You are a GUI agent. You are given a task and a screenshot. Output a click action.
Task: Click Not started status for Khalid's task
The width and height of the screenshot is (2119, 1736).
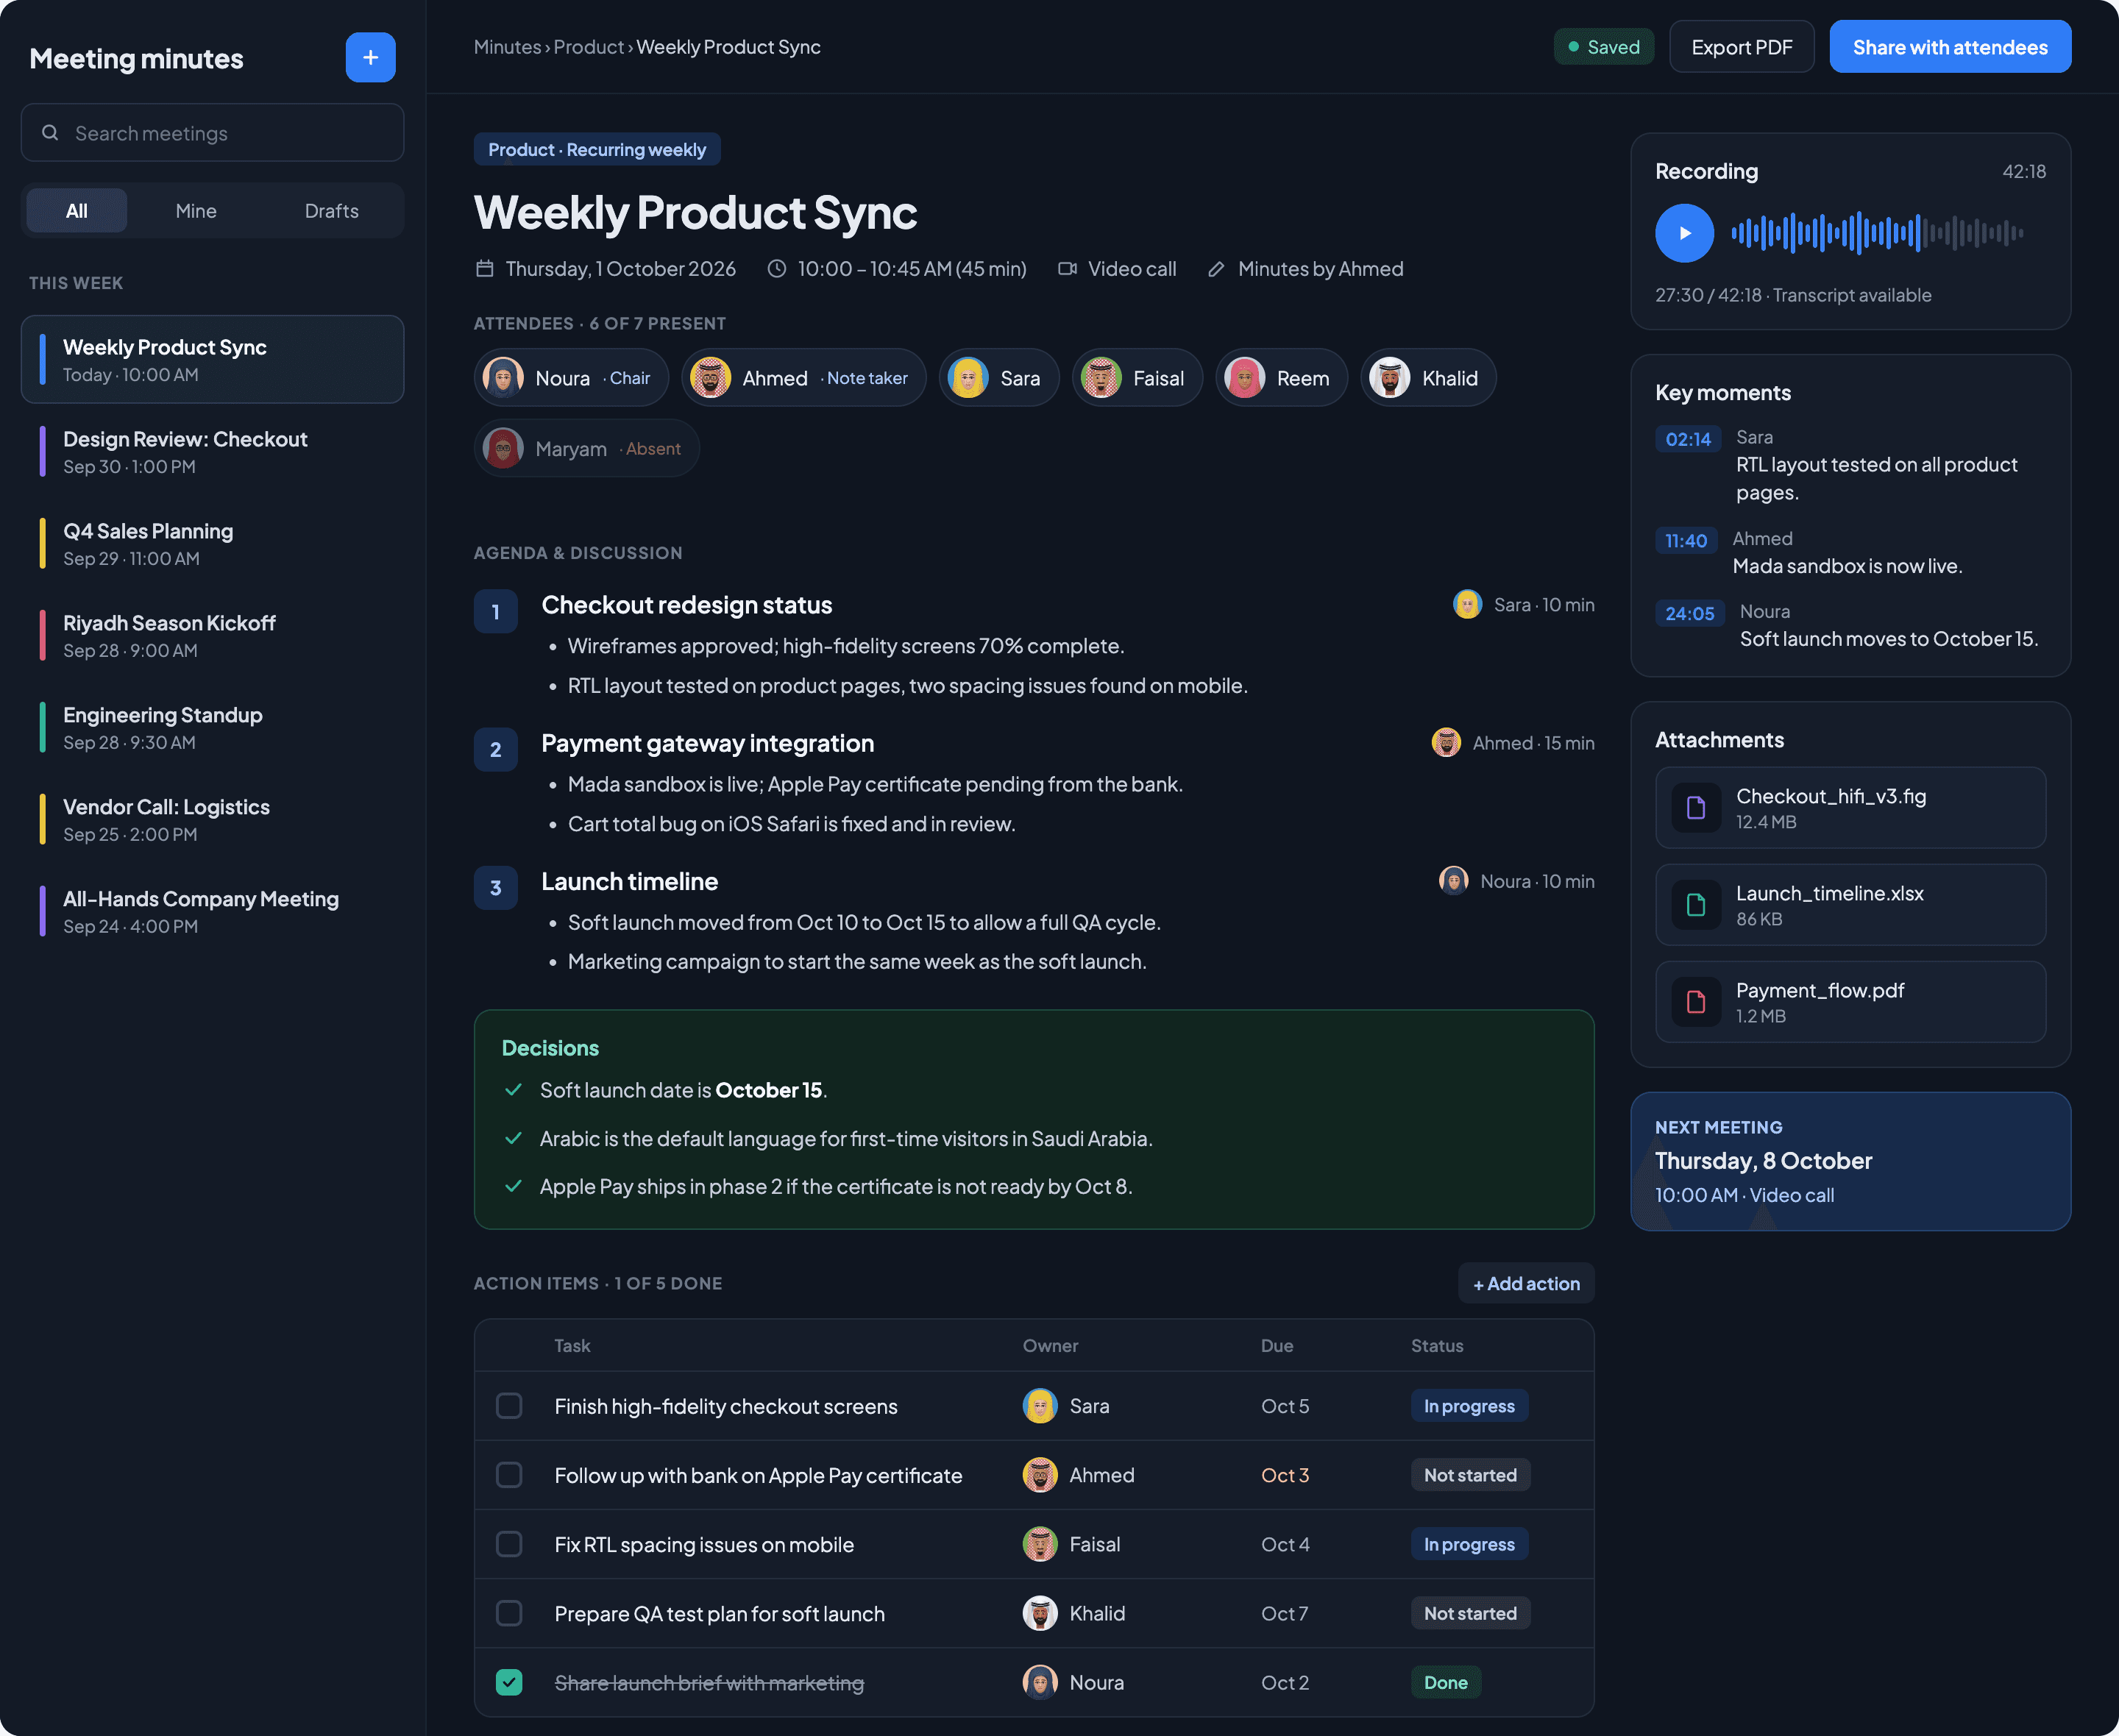click(1470, 1613)
